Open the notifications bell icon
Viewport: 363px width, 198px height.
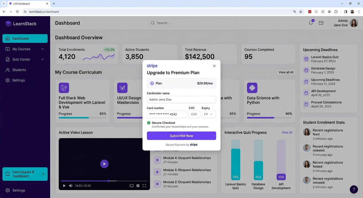tap(311, 23)
